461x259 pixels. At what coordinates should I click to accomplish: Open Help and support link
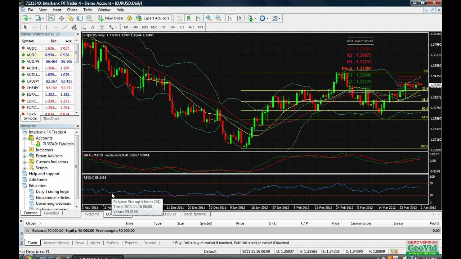[x=44, y=174]
